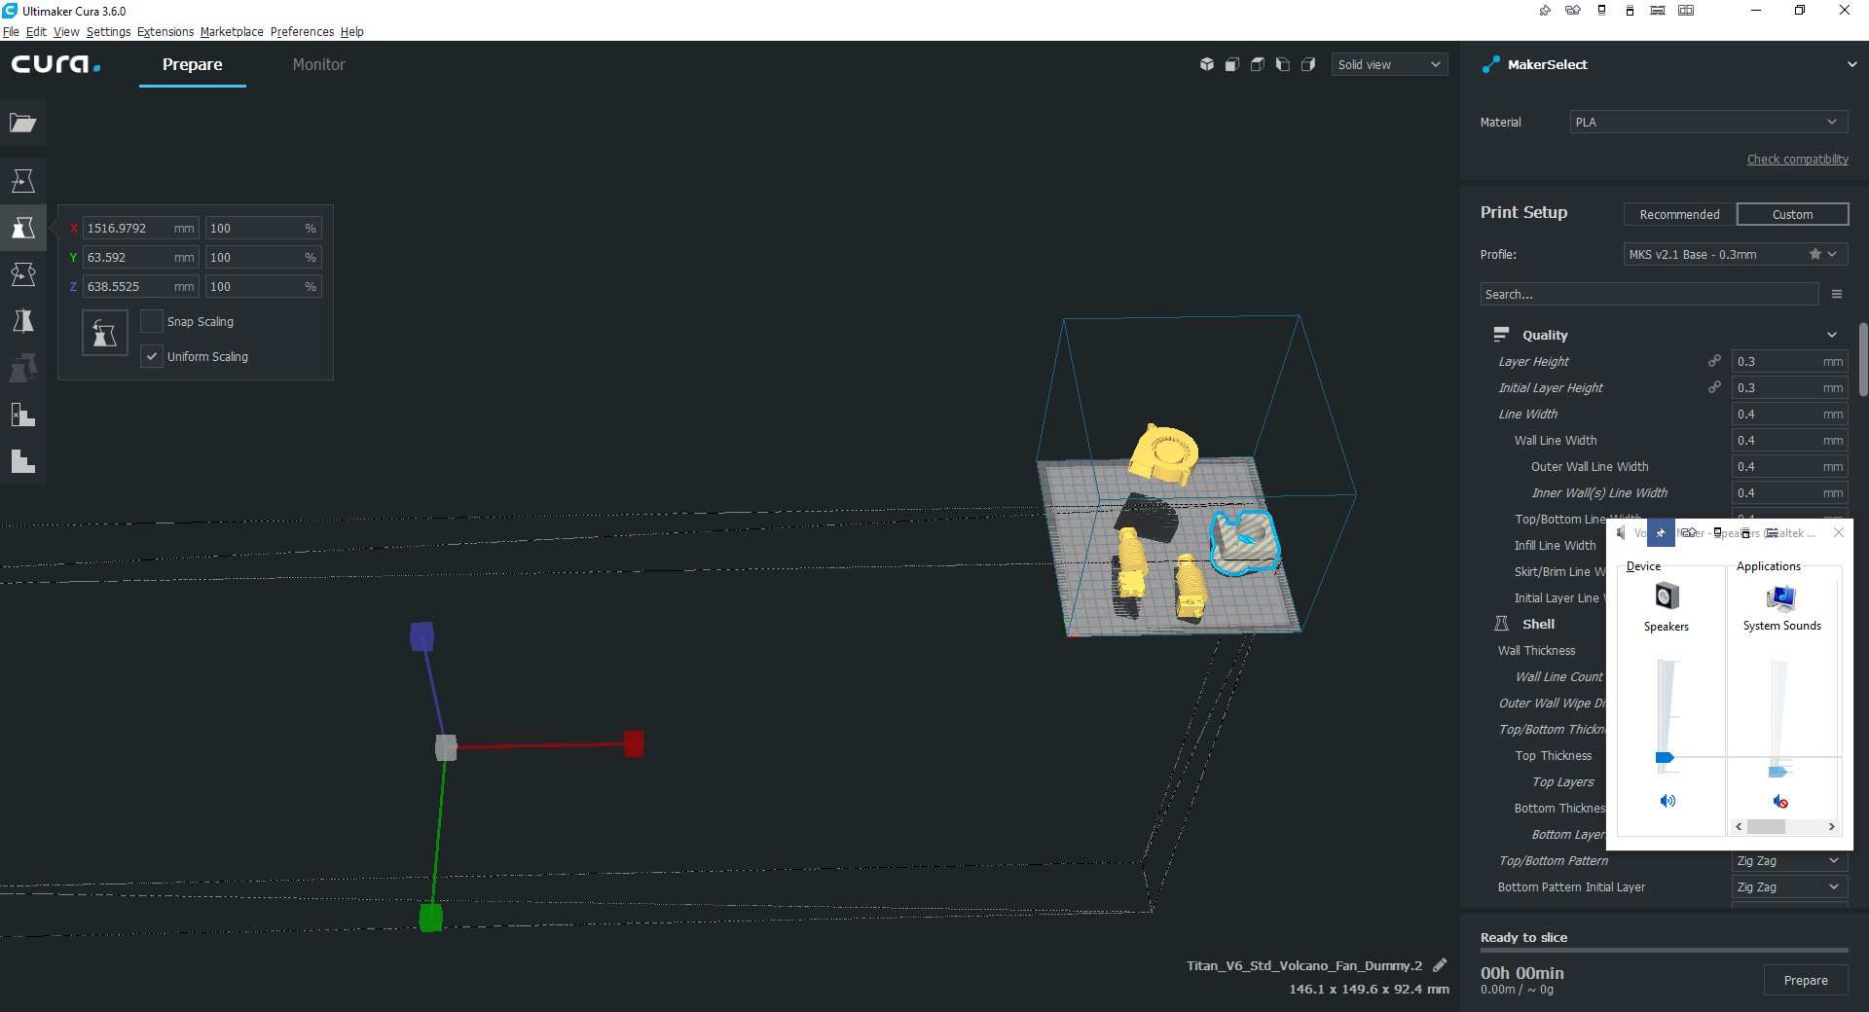Switch camera to 3D isometric view
This screenshot has height=1012, width=1869.
pos(1207,64)
